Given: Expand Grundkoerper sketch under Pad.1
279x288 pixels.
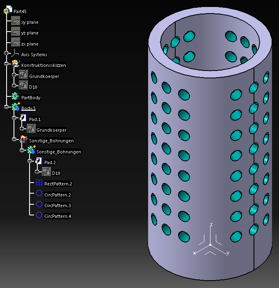Looking at the screenshot, I should (x=22, y=128).
